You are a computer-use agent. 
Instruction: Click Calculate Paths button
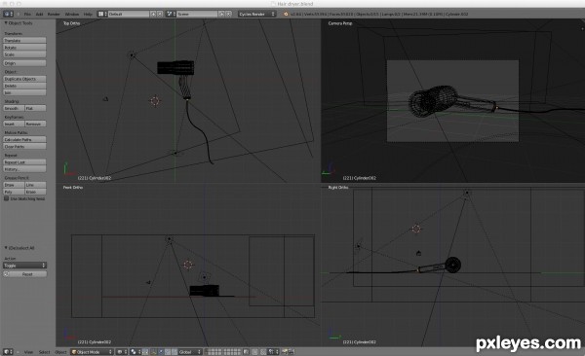pyautogui.click(x=24, y=139)
